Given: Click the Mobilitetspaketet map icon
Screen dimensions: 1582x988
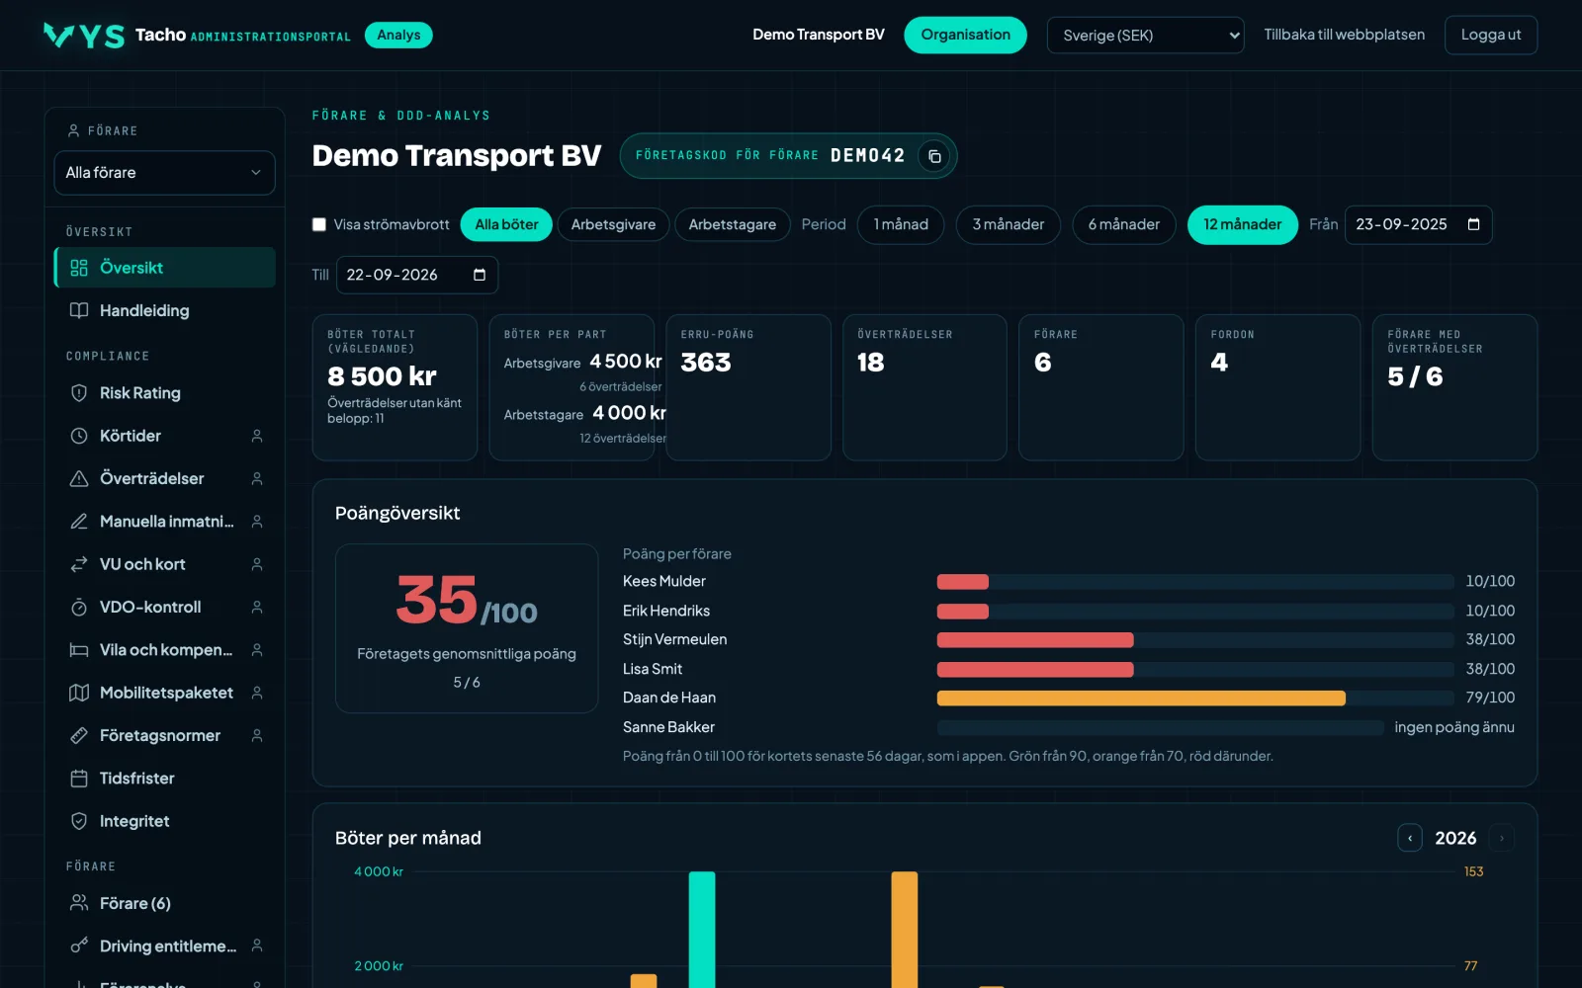Looking at the screenshot, I should tap(79, 693).
